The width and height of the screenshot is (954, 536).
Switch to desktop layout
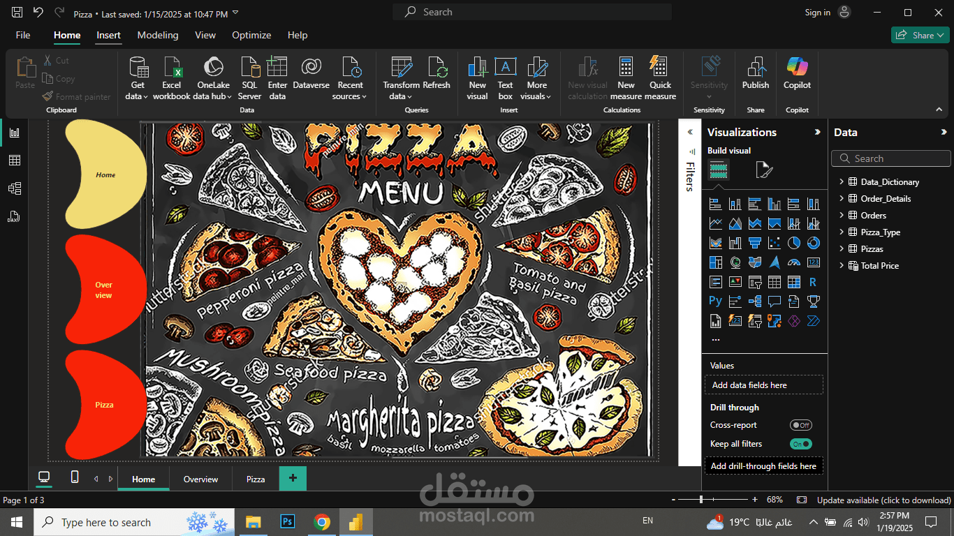point(44,477)
